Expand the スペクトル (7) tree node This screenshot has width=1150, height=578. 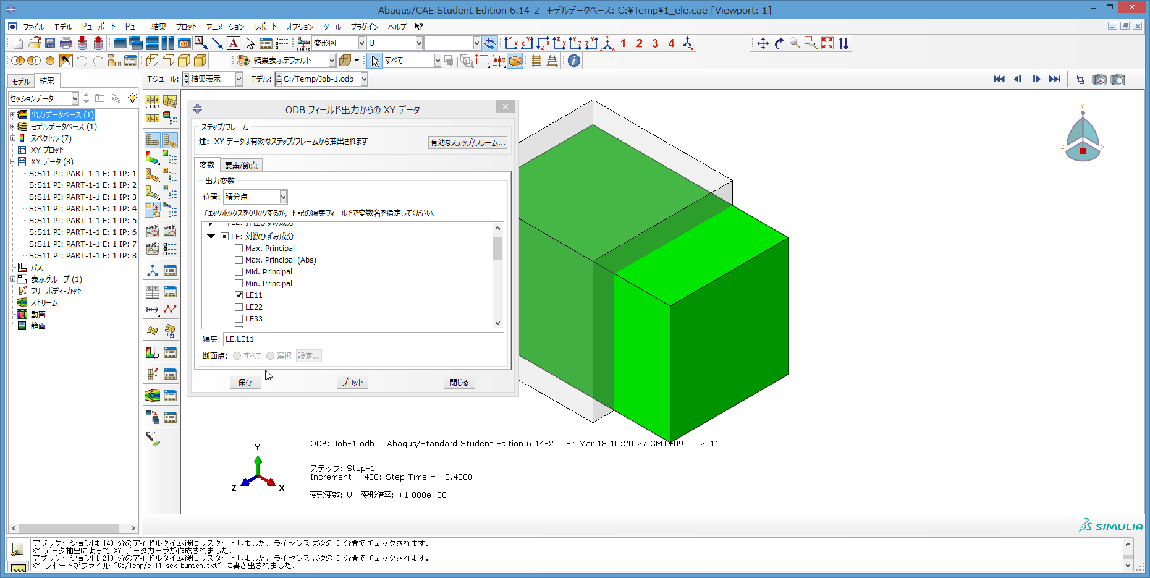coord(12,138)
